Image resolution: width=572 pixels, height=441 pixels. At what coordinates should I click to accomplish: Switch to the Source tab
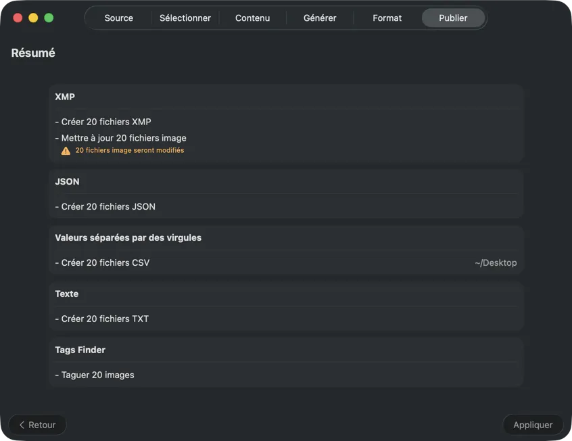click(118, 18)
